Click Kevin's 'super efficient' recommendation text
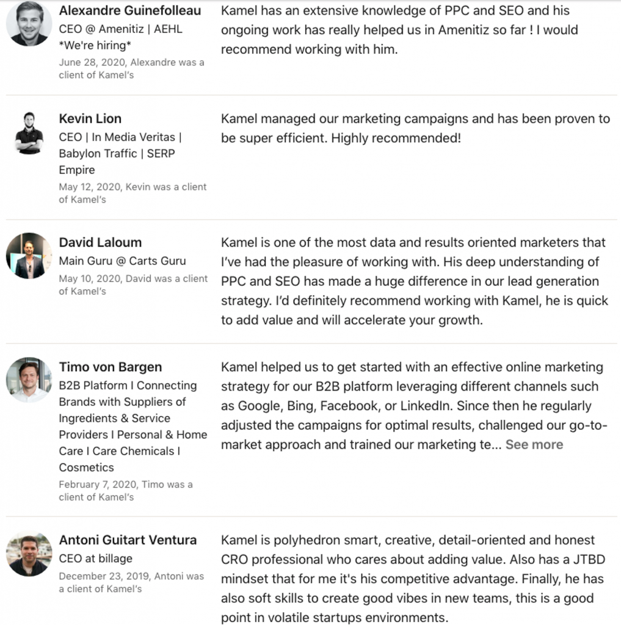Screen dimensions: 621x625 [x=416, y=128]
